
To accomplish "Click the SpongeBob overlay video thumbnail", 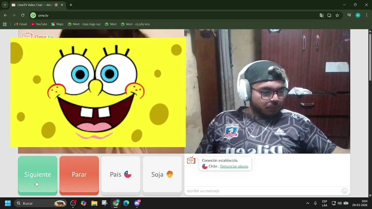I will tap(98, 93).
